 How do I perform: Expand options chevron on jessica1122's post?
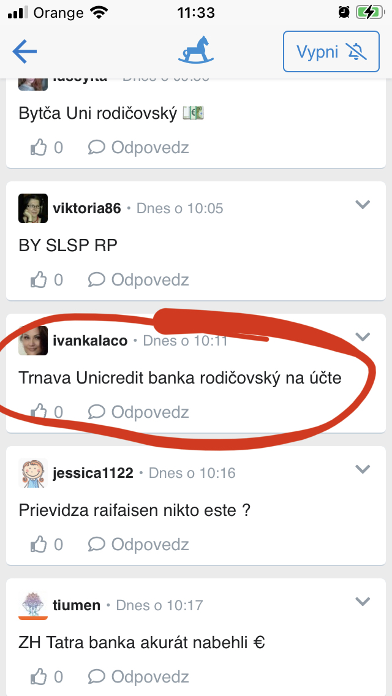pos(363,469)
